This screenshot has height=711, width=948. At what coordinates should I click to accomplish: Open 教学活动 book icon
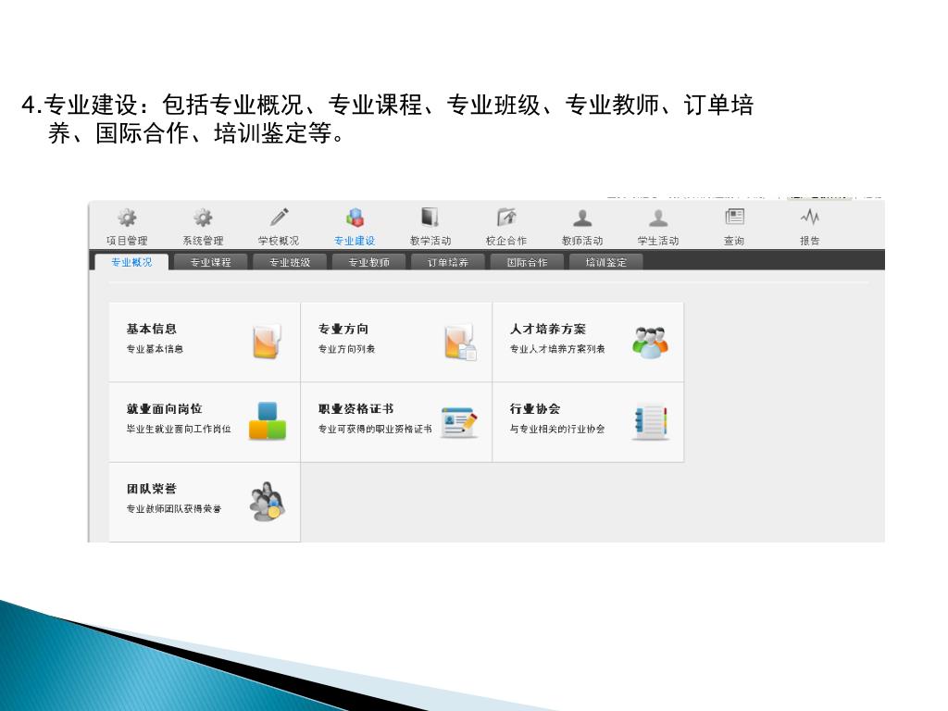(430, 217)
